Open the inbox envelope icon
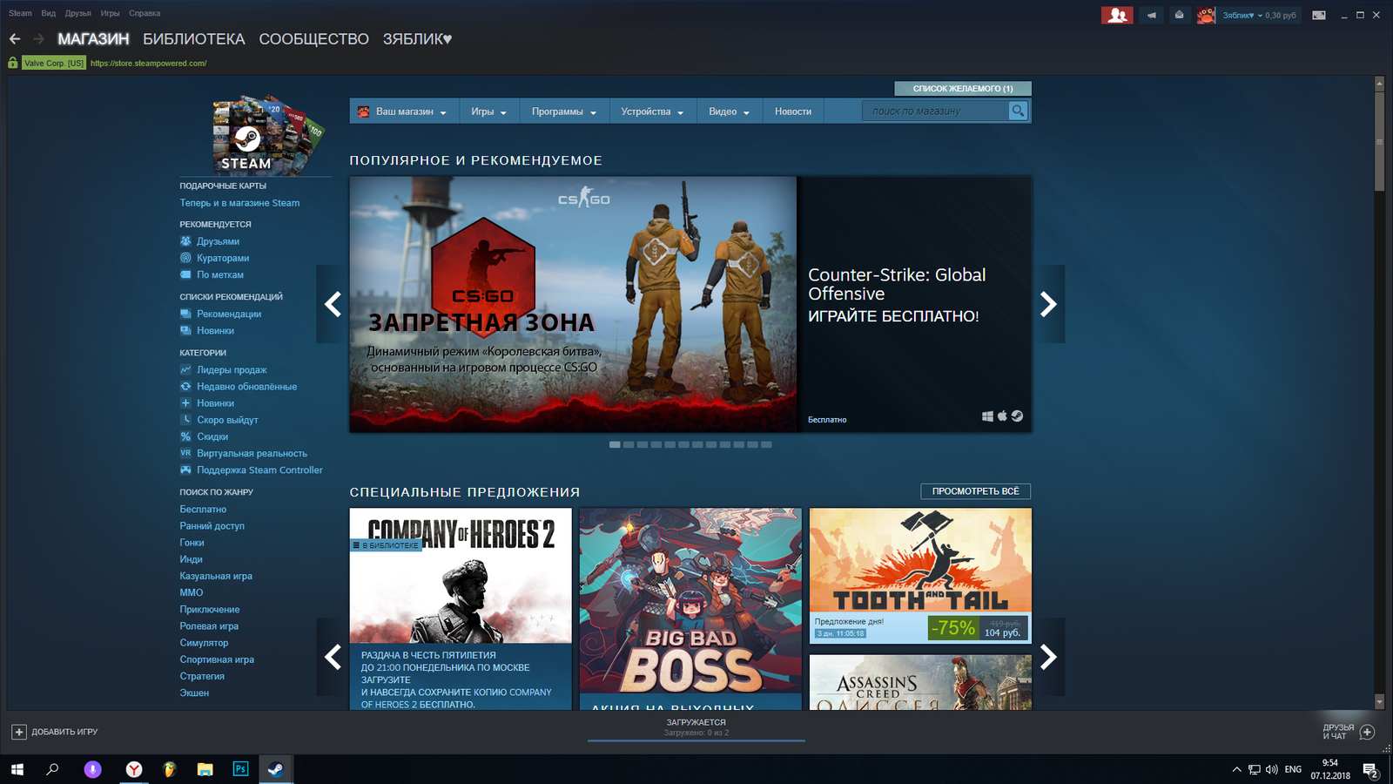The height and width of the screenshot is (784, 1393). (1179, 15)
